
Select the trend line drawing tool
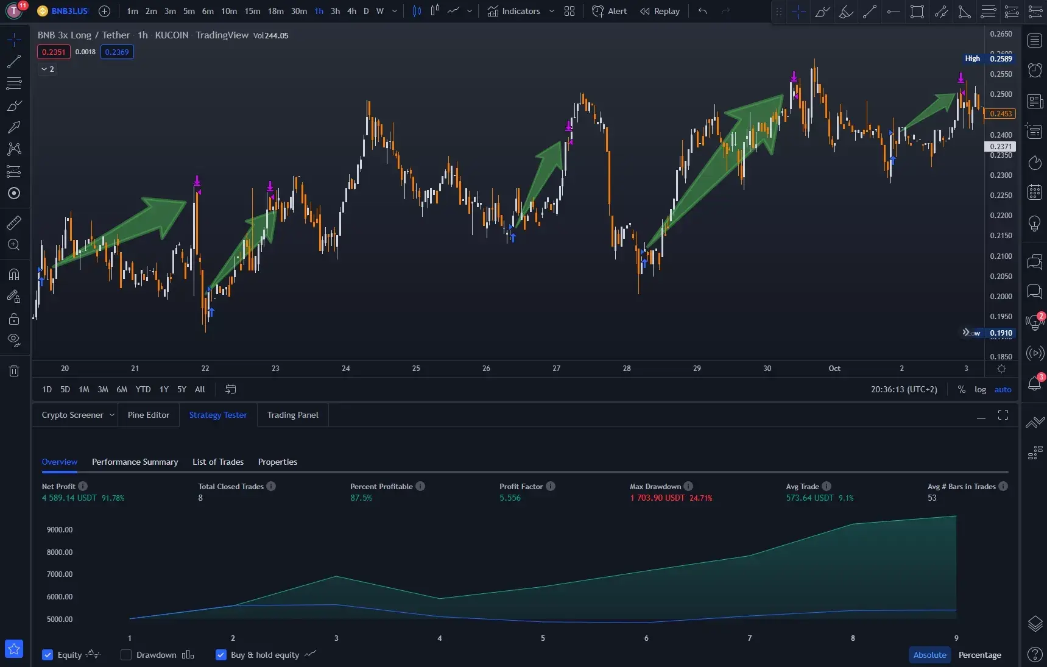click(13, 62)
